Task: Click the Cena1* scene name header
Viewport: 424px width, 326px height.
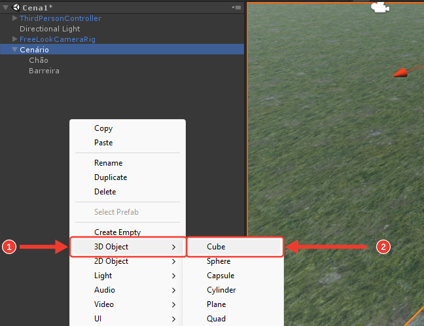Action: point(37,8)
